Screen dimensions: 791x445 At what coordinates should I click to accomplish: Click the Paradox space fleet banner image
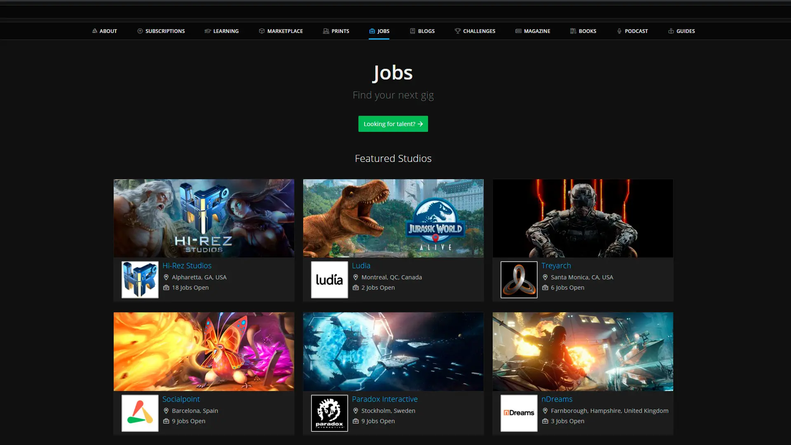(393, 351)
